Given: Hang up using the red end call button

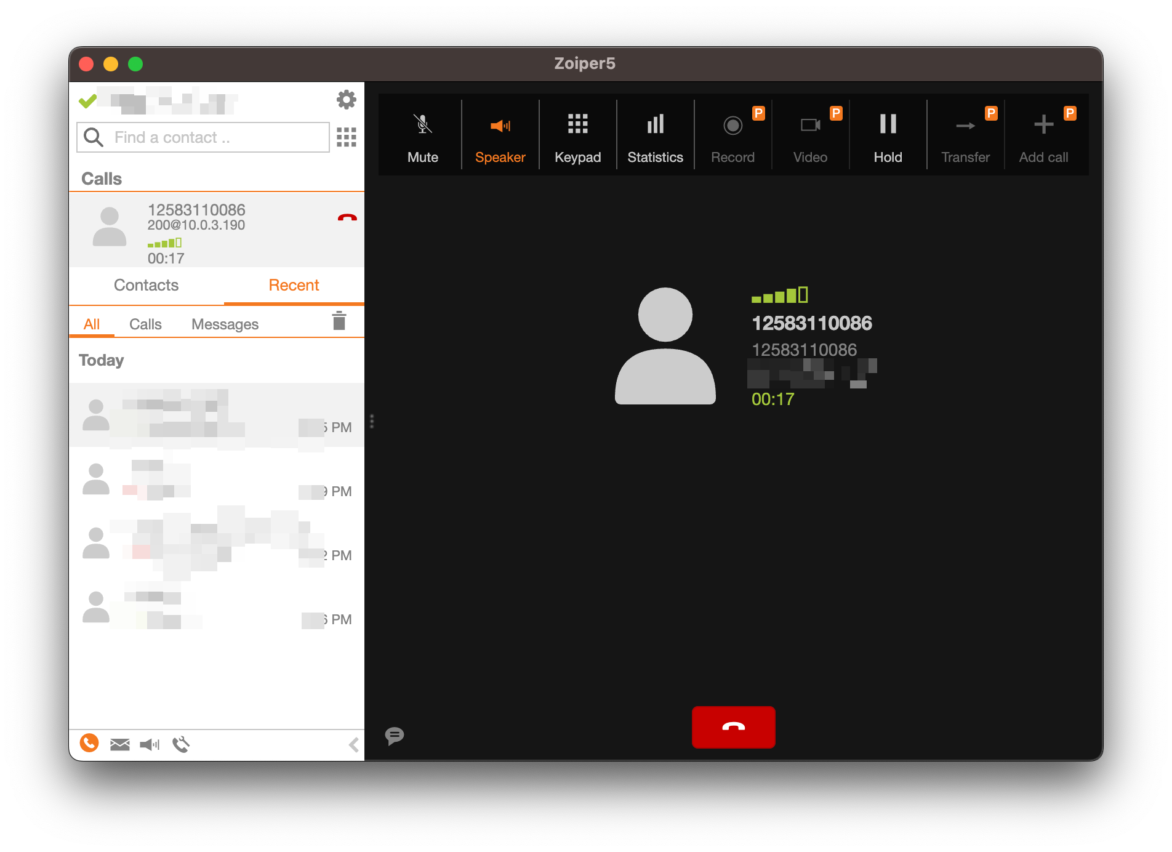Looking at the screenshot, I should (733, 727).
